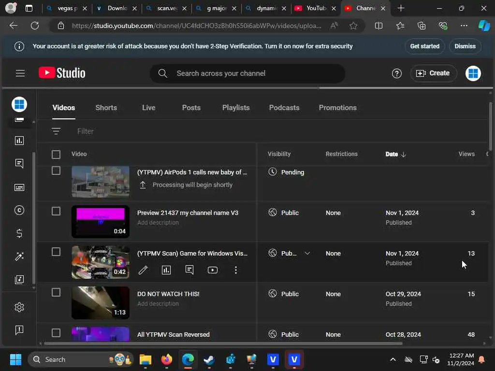The height and width of the screenshot is (371, 495).
Task: Focus the Search across your channel field
Action: (247, 73)
